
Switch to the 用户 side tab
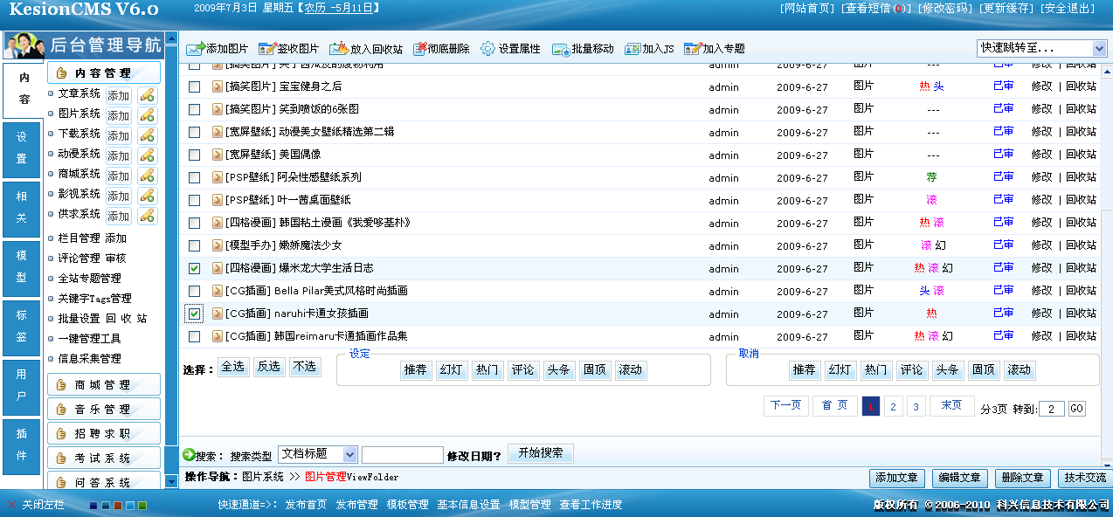(x=22, y=386)
